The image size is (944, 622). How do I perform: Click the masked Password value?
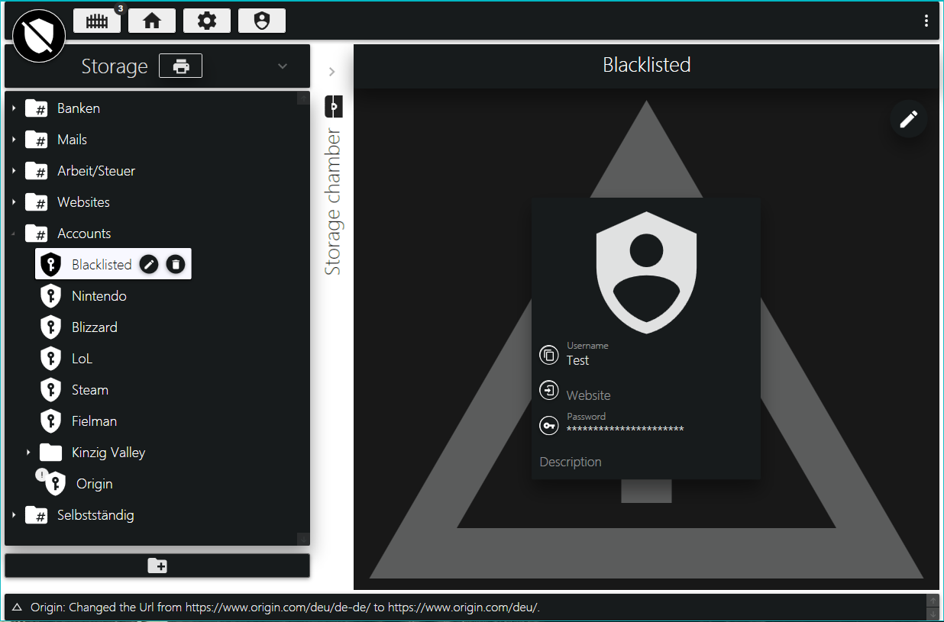(625, 430)
